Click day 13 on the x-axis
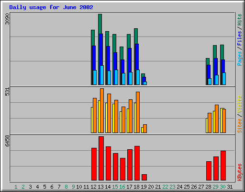 tap(100, 187)
